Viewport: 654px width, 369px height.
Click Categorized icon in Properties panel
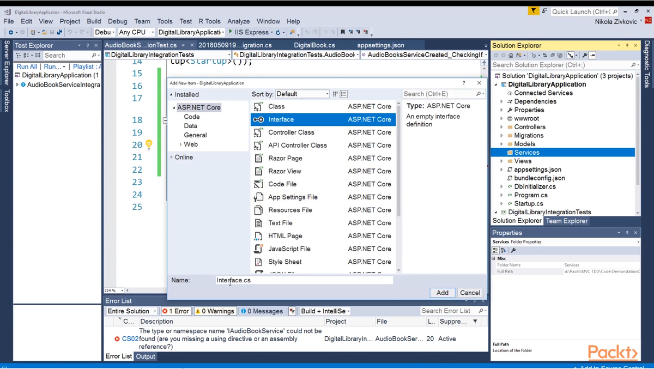pyautogui.click(x=495, y=250)
